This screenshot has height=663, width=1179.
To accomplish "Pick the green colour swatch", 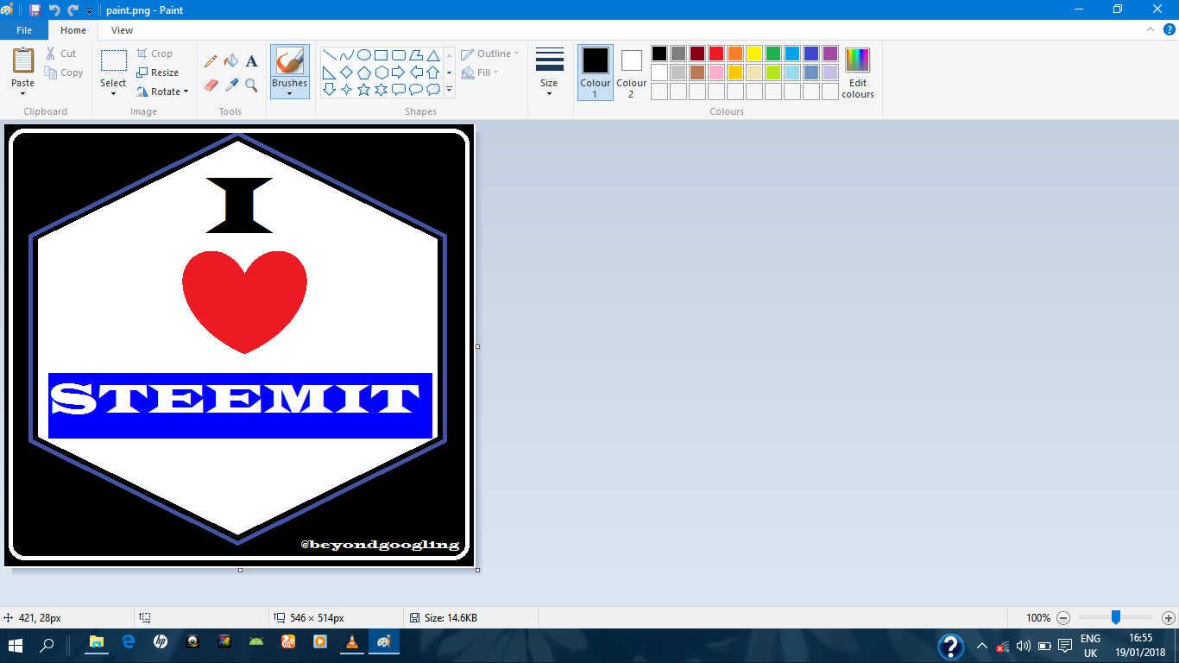I will point(773,54).
